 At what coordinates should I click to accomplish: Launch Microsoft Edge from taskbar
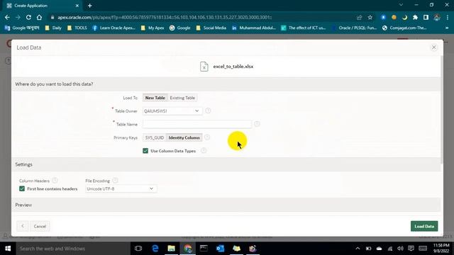click(x=155, y=249)
